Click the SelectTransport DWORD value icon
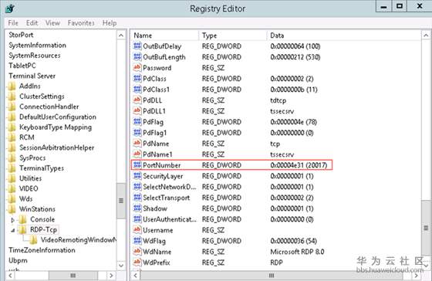The width and height of the screenshot is (432, 281). pos(137,198)
